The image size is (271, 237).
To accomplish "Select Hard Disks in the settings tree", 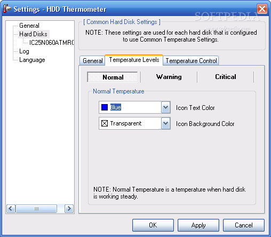I will click(33, 34).
